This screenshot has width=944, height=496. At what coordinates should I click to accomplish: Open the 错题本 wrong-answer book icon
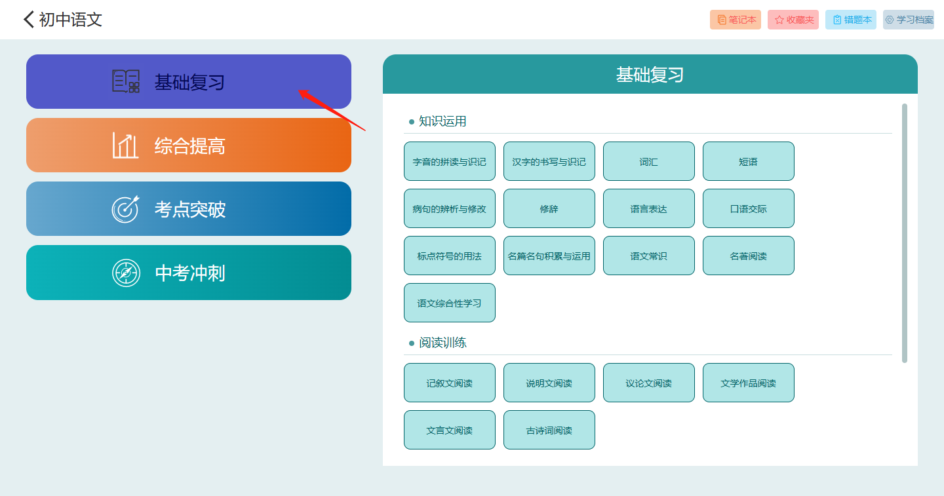pyautogui.click(x=837, y=20)
